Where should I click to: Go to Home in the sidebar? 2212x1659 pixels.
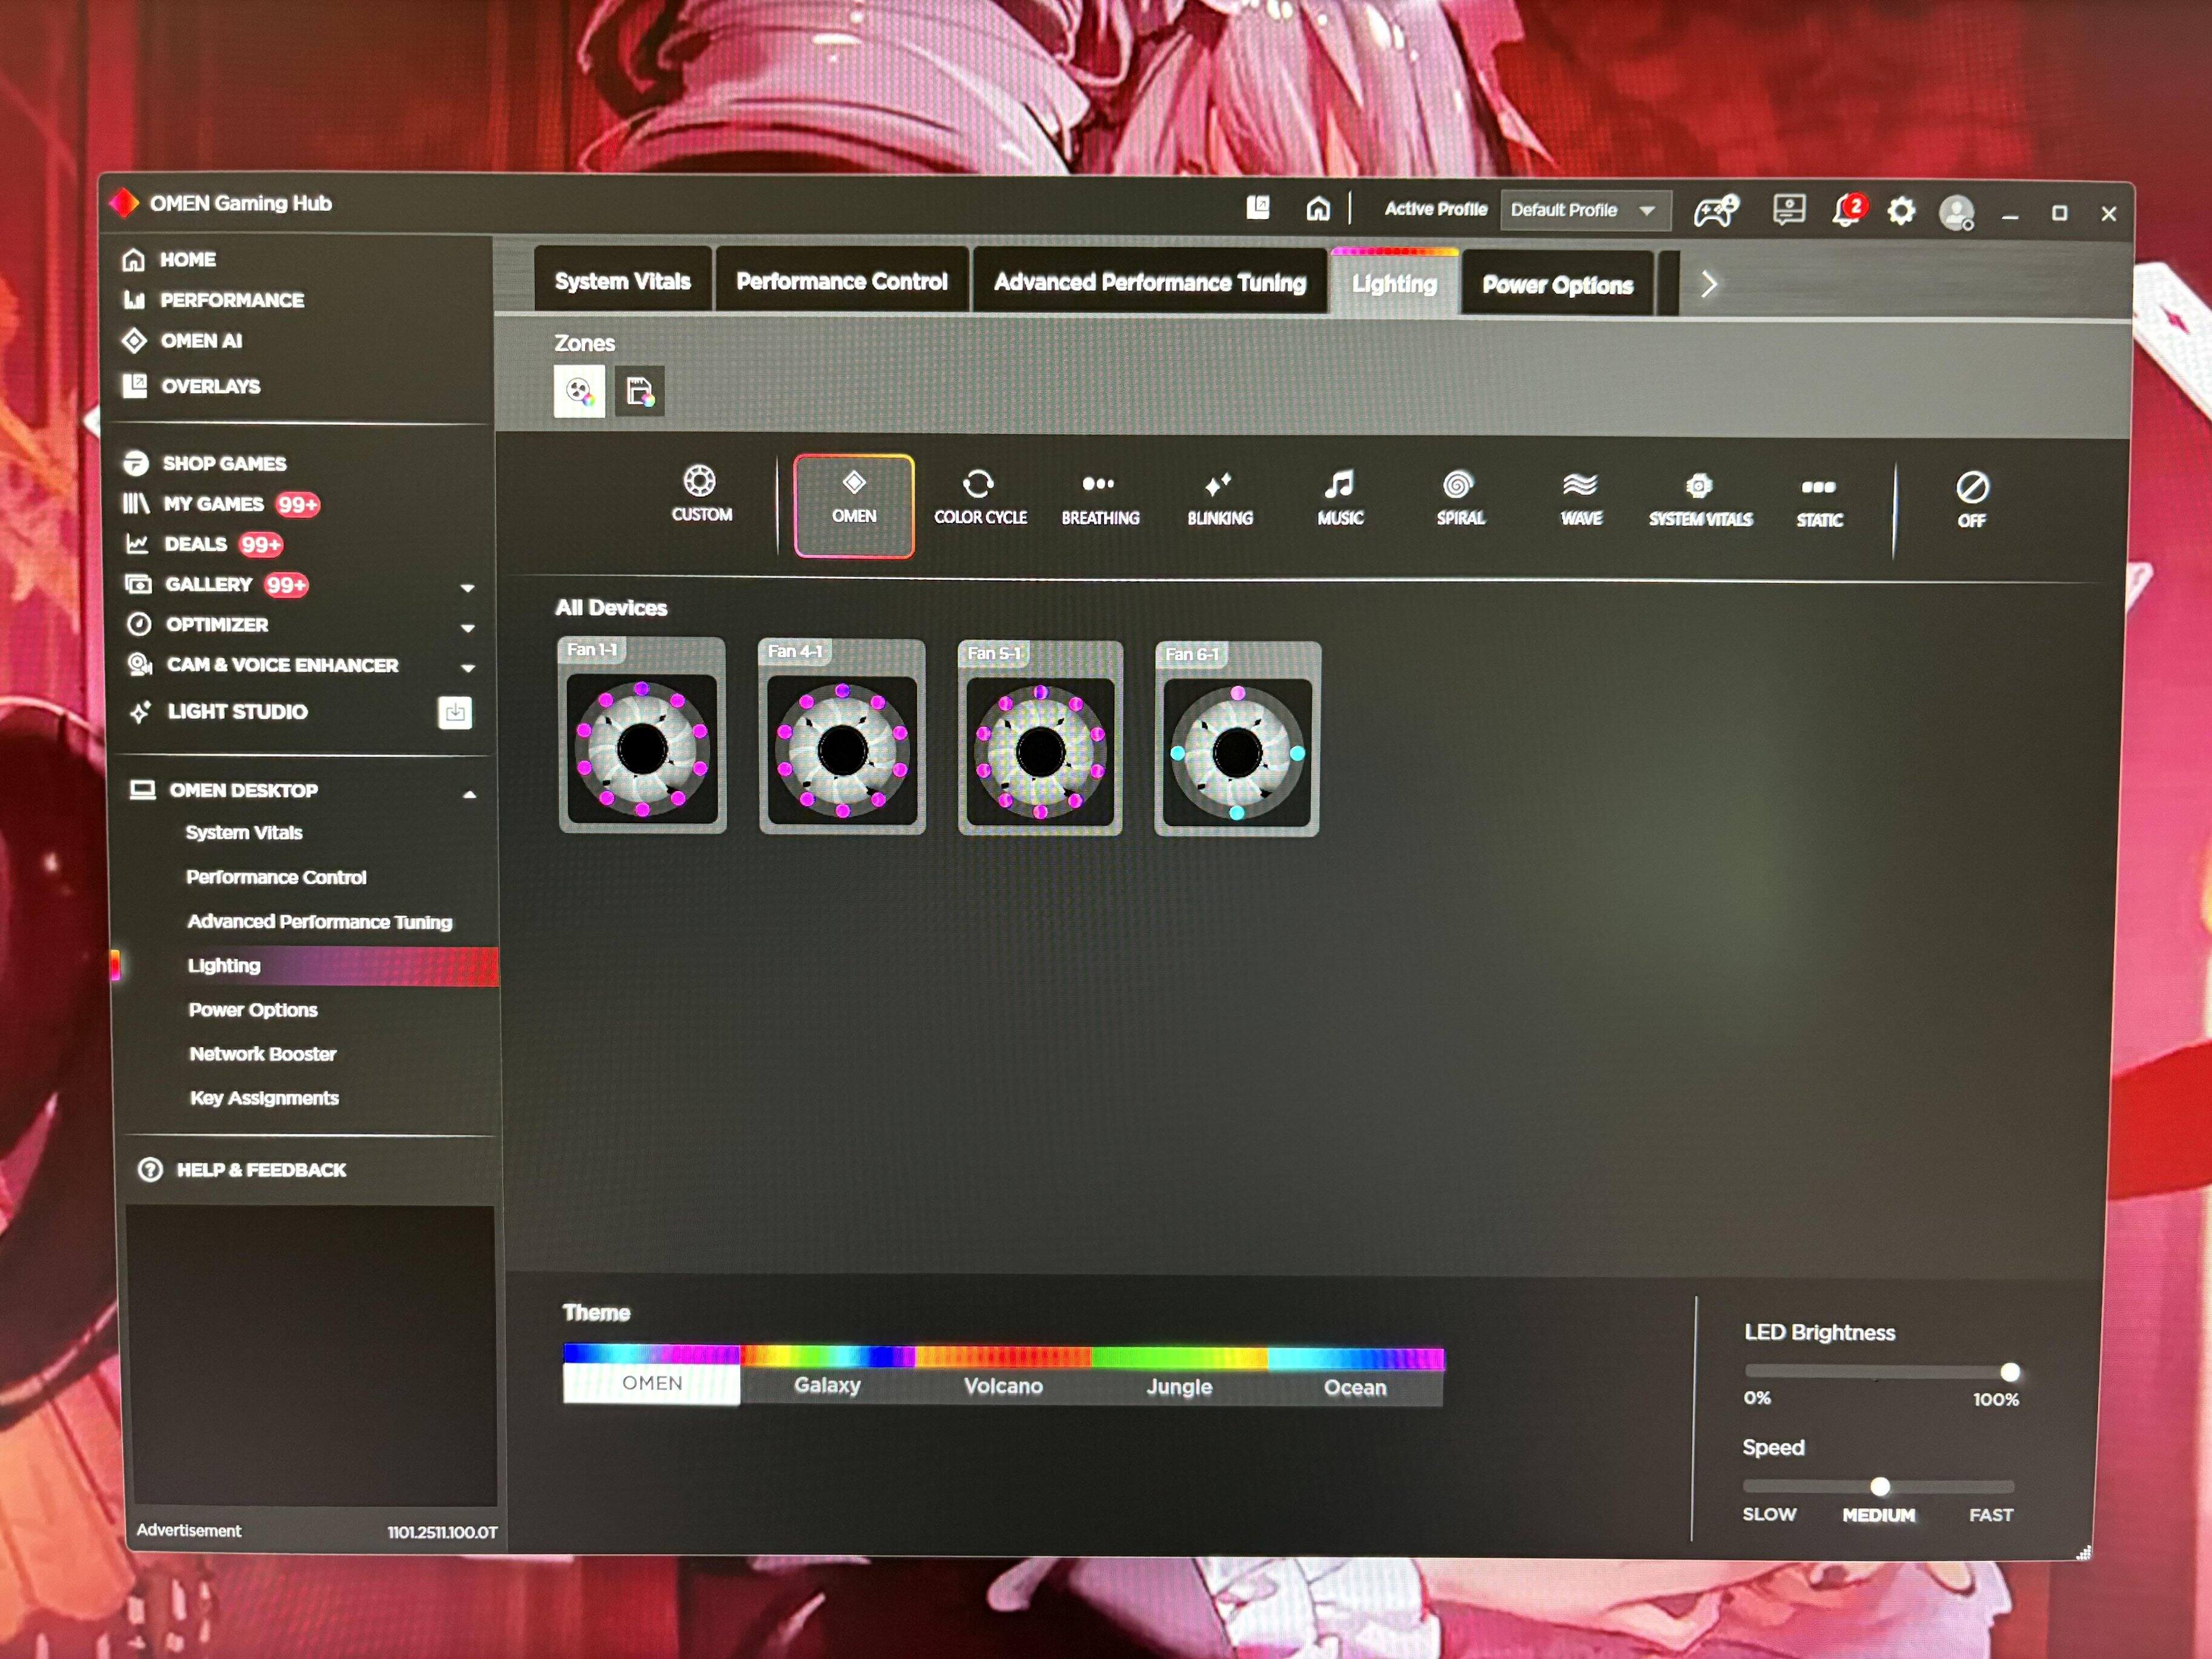coord(168,260)
